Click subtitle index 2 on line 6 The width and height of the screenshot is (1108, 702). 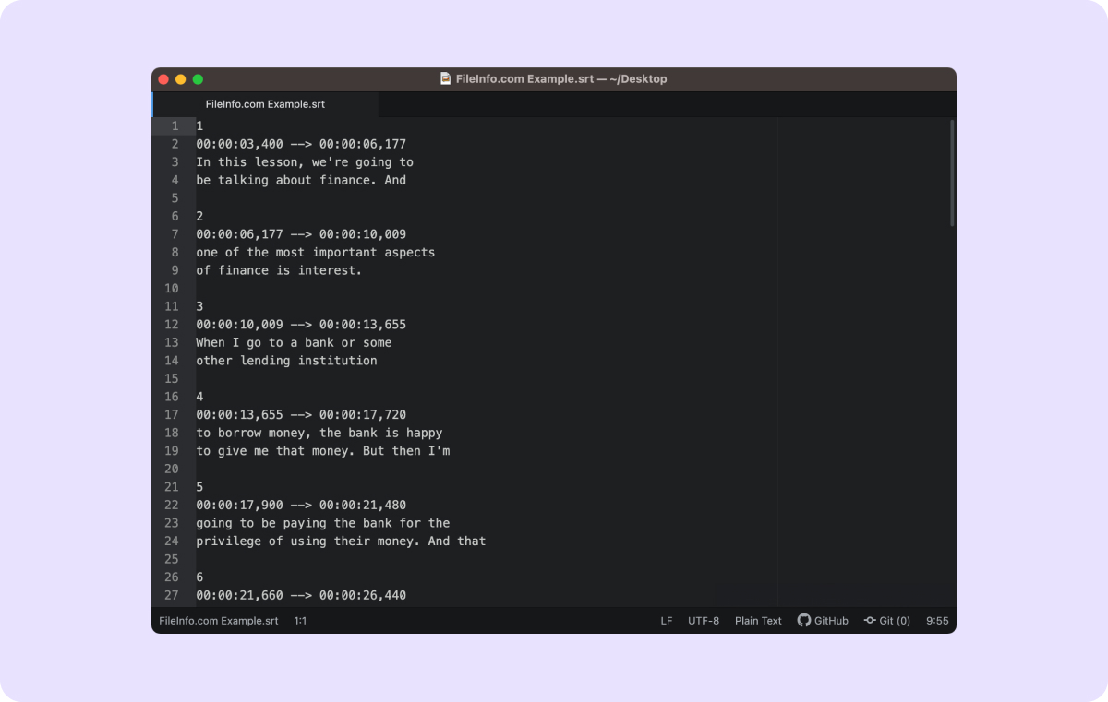(x=199, y=216)
